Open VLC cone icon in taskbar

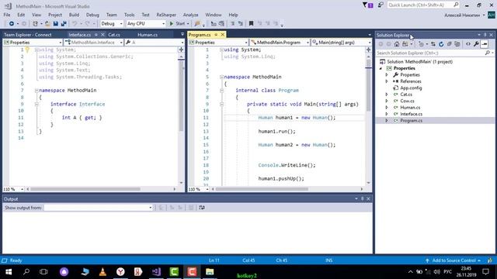(103, 272)
